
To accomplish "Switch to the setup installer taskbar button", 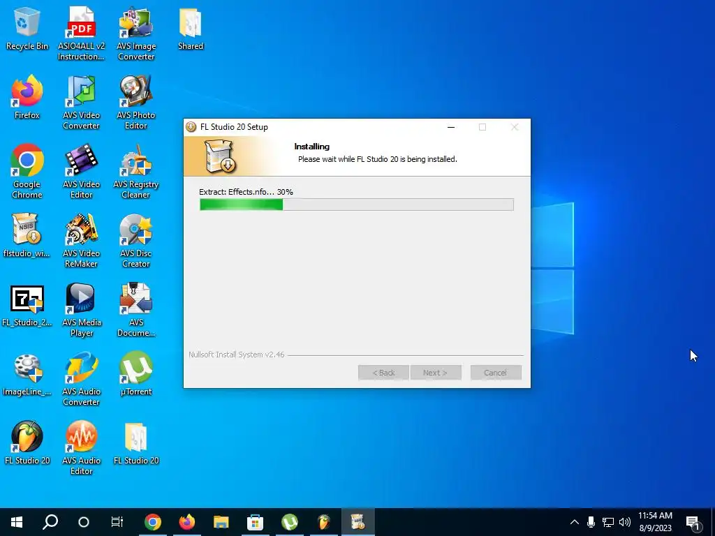I will click(x=358, y=522).
